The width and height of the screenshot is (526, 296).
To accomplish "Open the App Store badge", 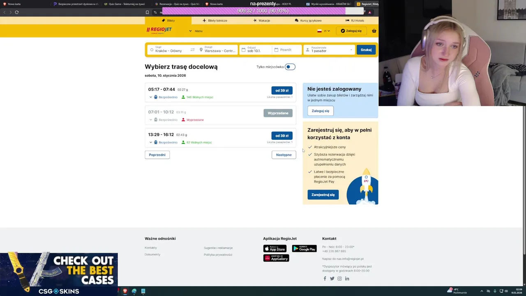I will point(275,249).
